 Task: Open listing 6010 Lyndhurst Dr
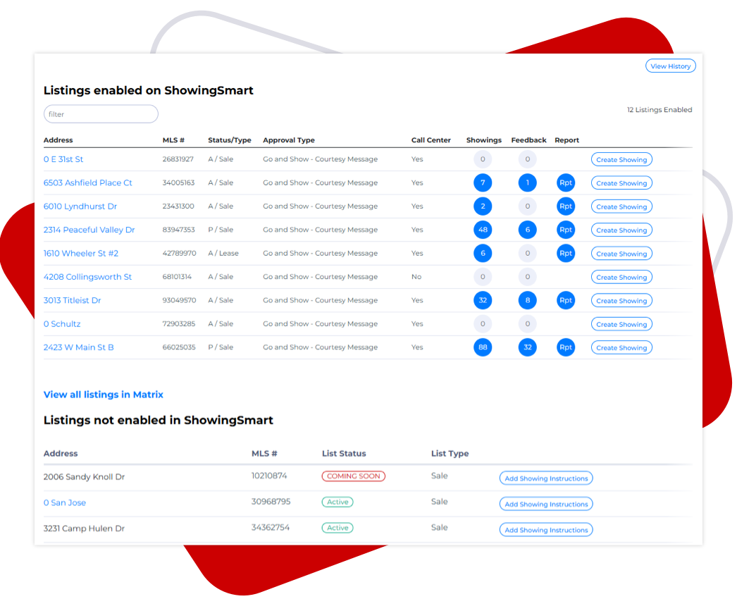coord(80,206)
